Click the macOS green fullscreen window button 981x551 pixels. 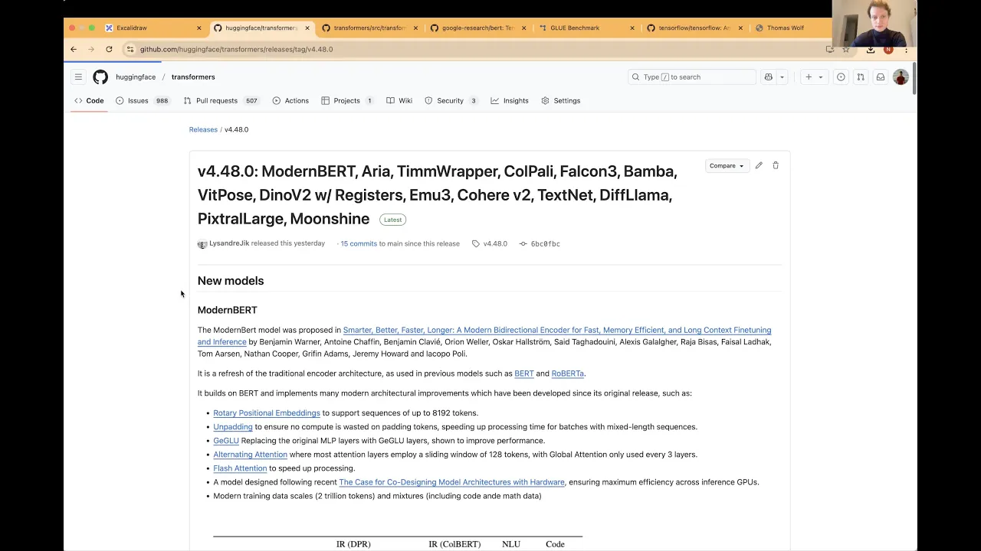(x=92, y=28)
